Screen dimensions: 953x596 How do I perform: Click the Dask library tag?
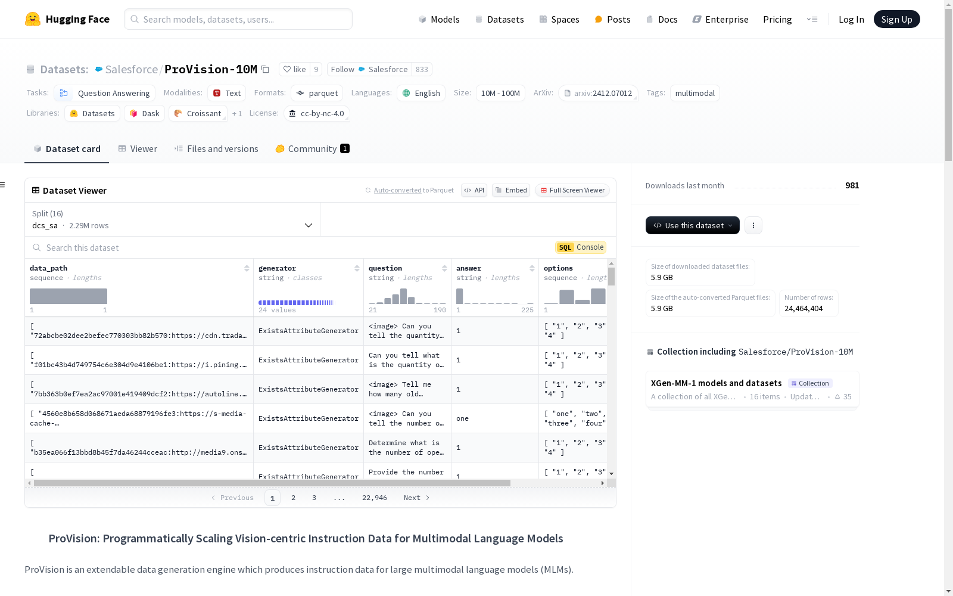pos(144,113)
